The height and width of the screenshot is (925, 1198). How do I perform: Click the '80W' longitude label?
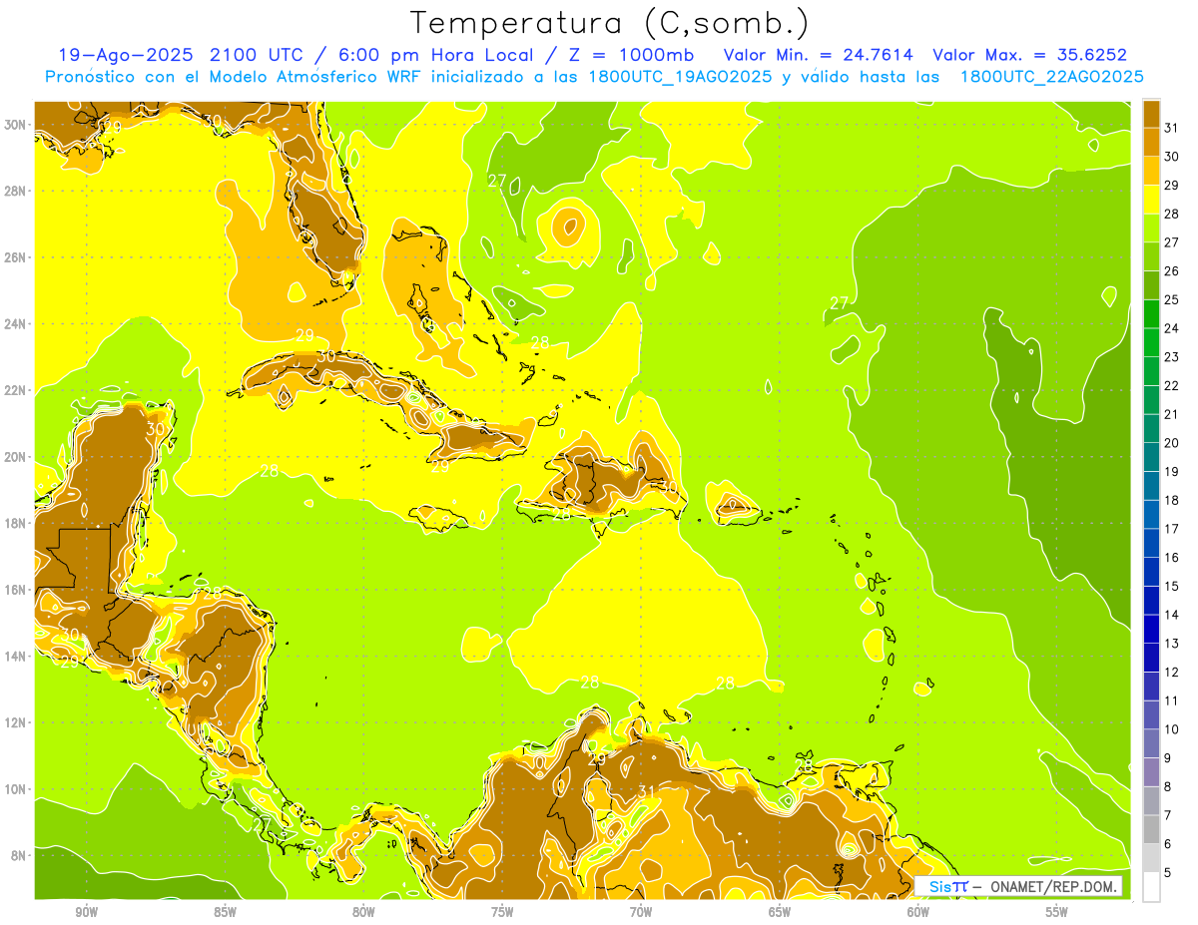363,912
